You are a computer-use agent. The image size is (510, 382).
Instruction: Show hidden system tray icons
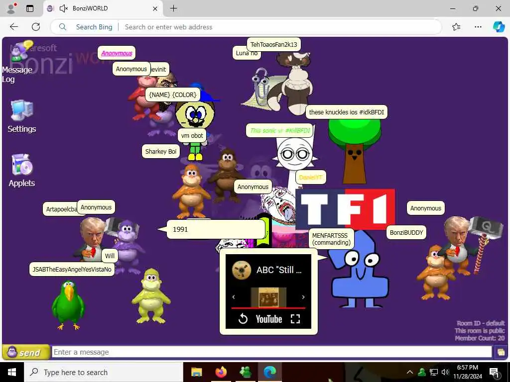pyautogui.click(x=410, y=372)
